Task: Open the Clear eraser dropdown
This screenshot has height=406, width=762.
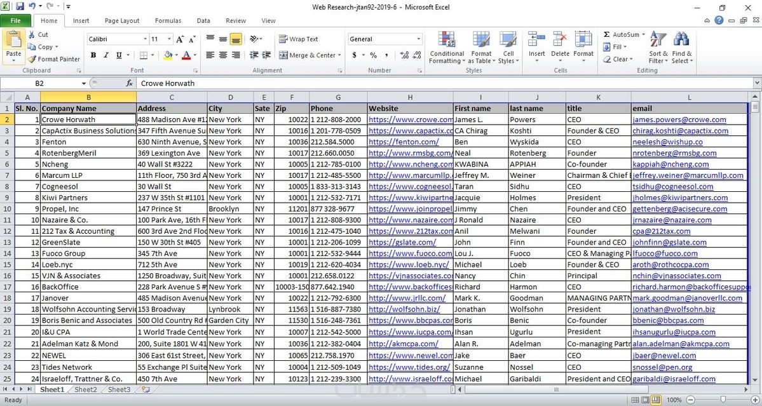Action: 618,59
